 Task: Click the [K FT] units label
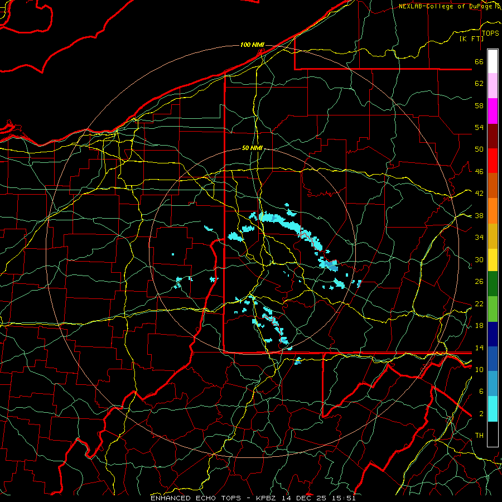tap(471, 38)
